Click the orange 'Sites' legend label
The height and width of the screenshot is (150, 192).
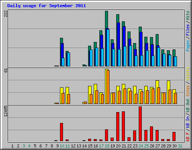[x=187, y=90]
